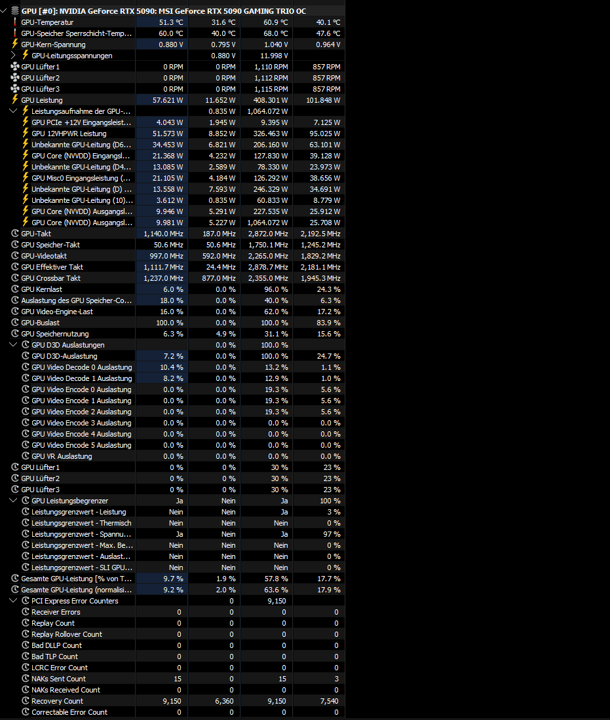Click the clock icon for GPU VR Auslastung
Viewport: 610px width, 720px height.
click(26, 456)
